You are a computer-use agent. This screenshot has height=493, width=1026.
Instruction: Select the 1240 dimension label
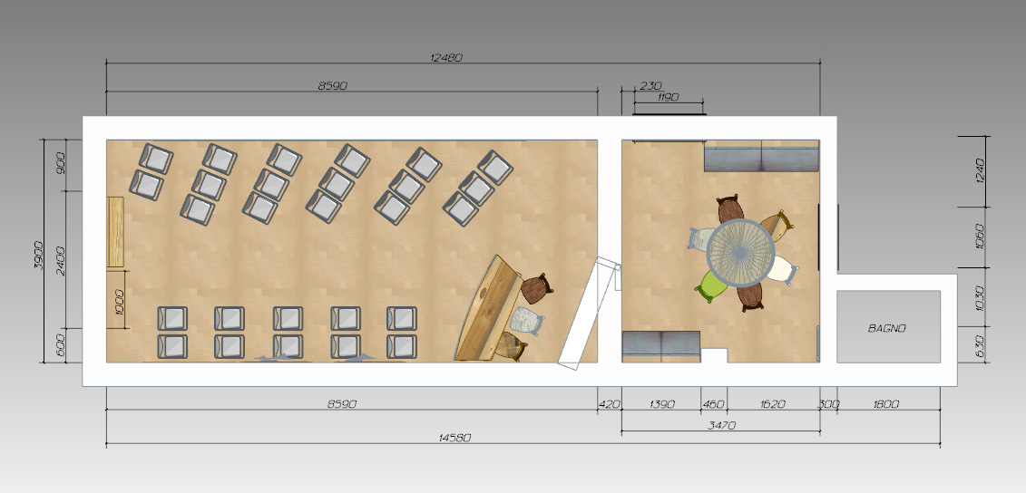click(980, 171)
